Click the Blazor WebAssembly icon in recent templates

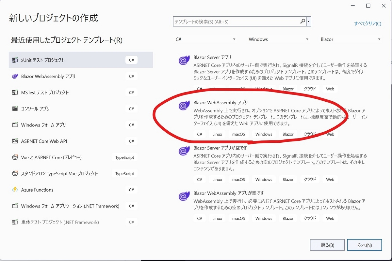click(15, 76)
